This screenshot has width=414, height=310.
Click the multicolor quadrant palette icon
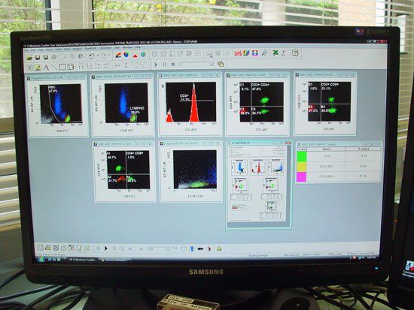[x=254, y=53]
